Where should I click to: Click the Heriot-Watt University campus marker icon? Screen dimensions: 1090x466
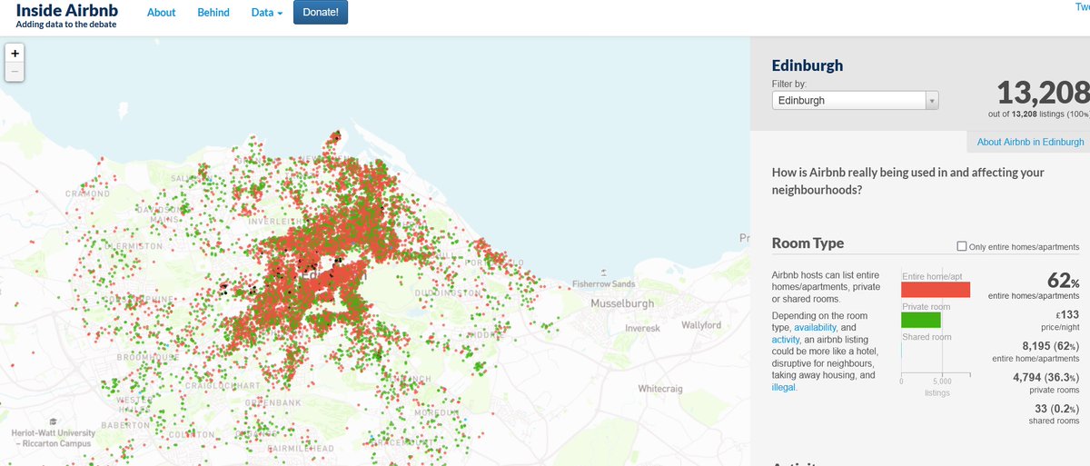[54, 423]
